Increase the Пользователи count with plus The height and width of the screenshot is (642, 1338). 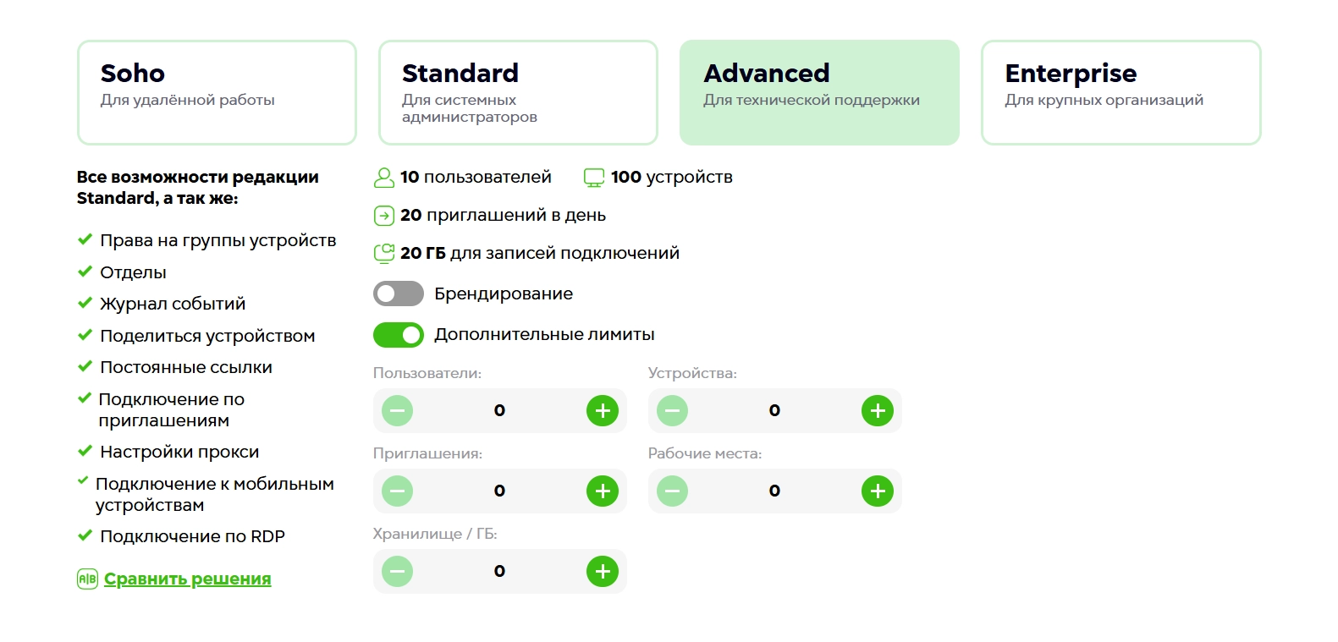[x=603, y=411]
